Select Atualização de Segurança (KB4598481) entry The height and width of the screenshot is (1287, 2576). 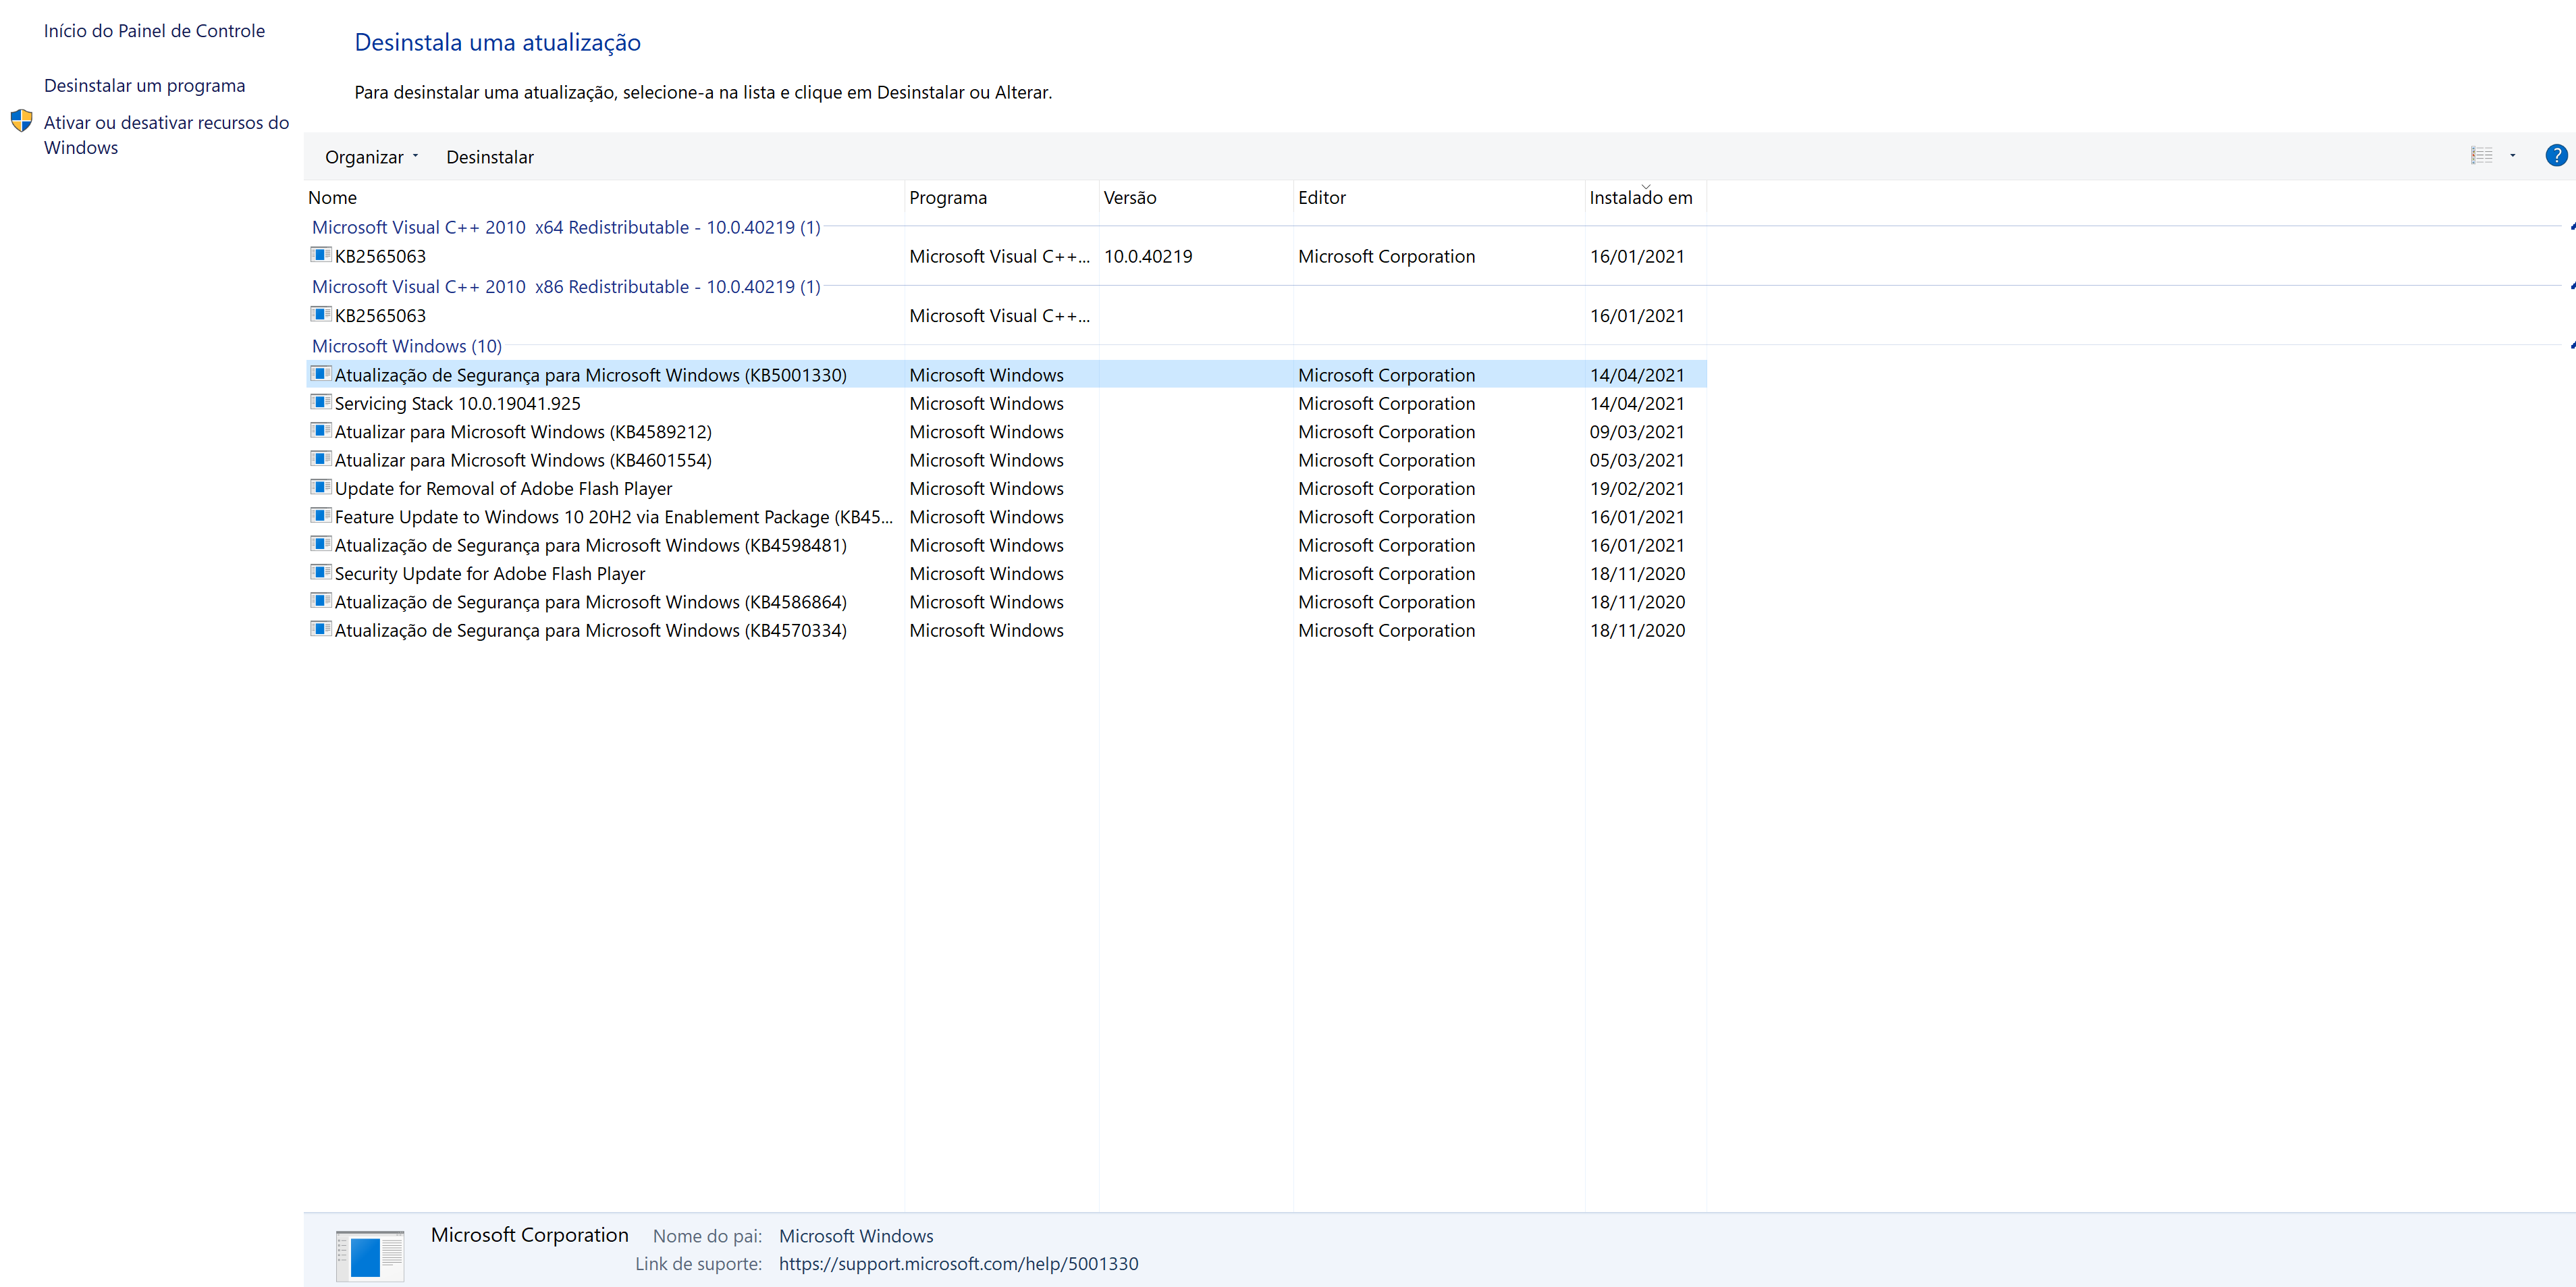(590, 545)
